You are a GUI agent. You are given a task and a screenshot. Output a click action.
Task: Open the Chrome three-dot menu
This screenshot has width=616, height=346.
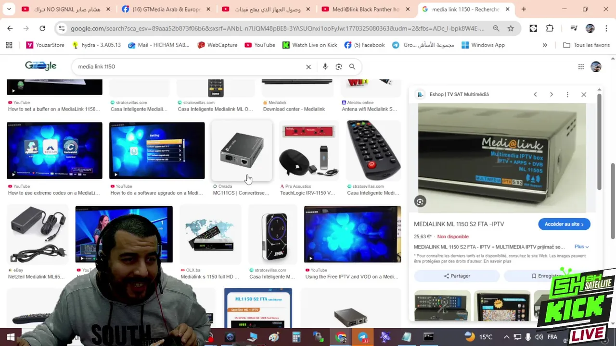605,28
